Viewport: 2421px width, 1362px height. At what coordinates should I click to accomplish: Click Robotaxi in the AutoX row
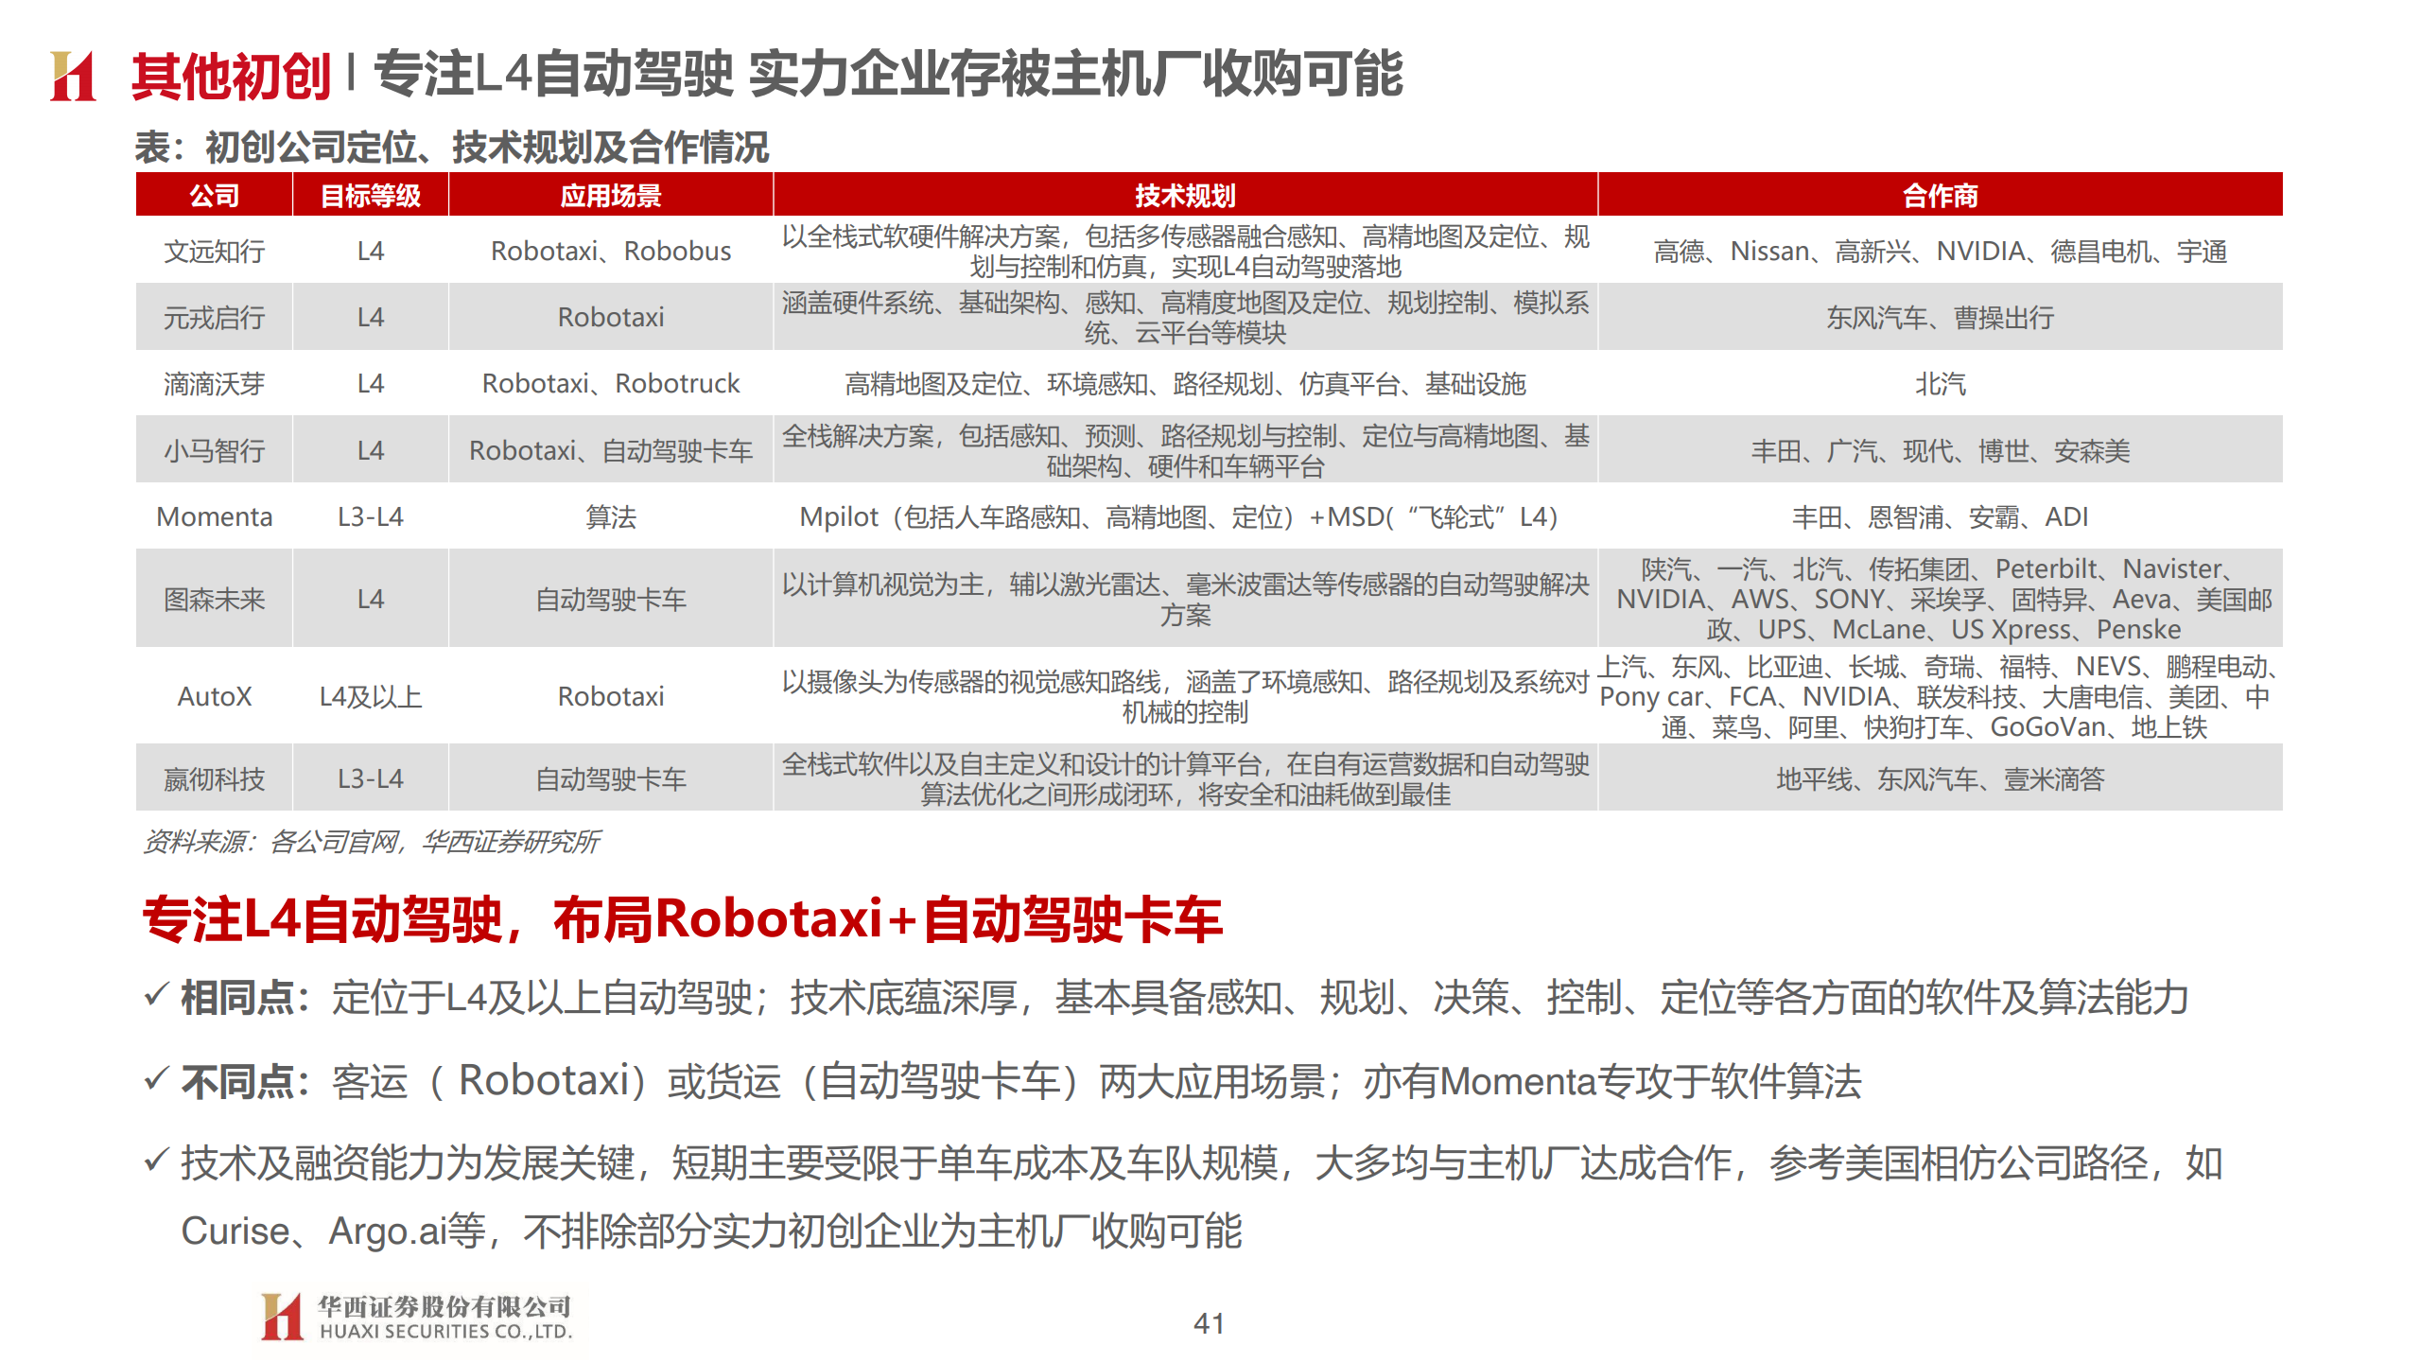[x=610, y=696]
